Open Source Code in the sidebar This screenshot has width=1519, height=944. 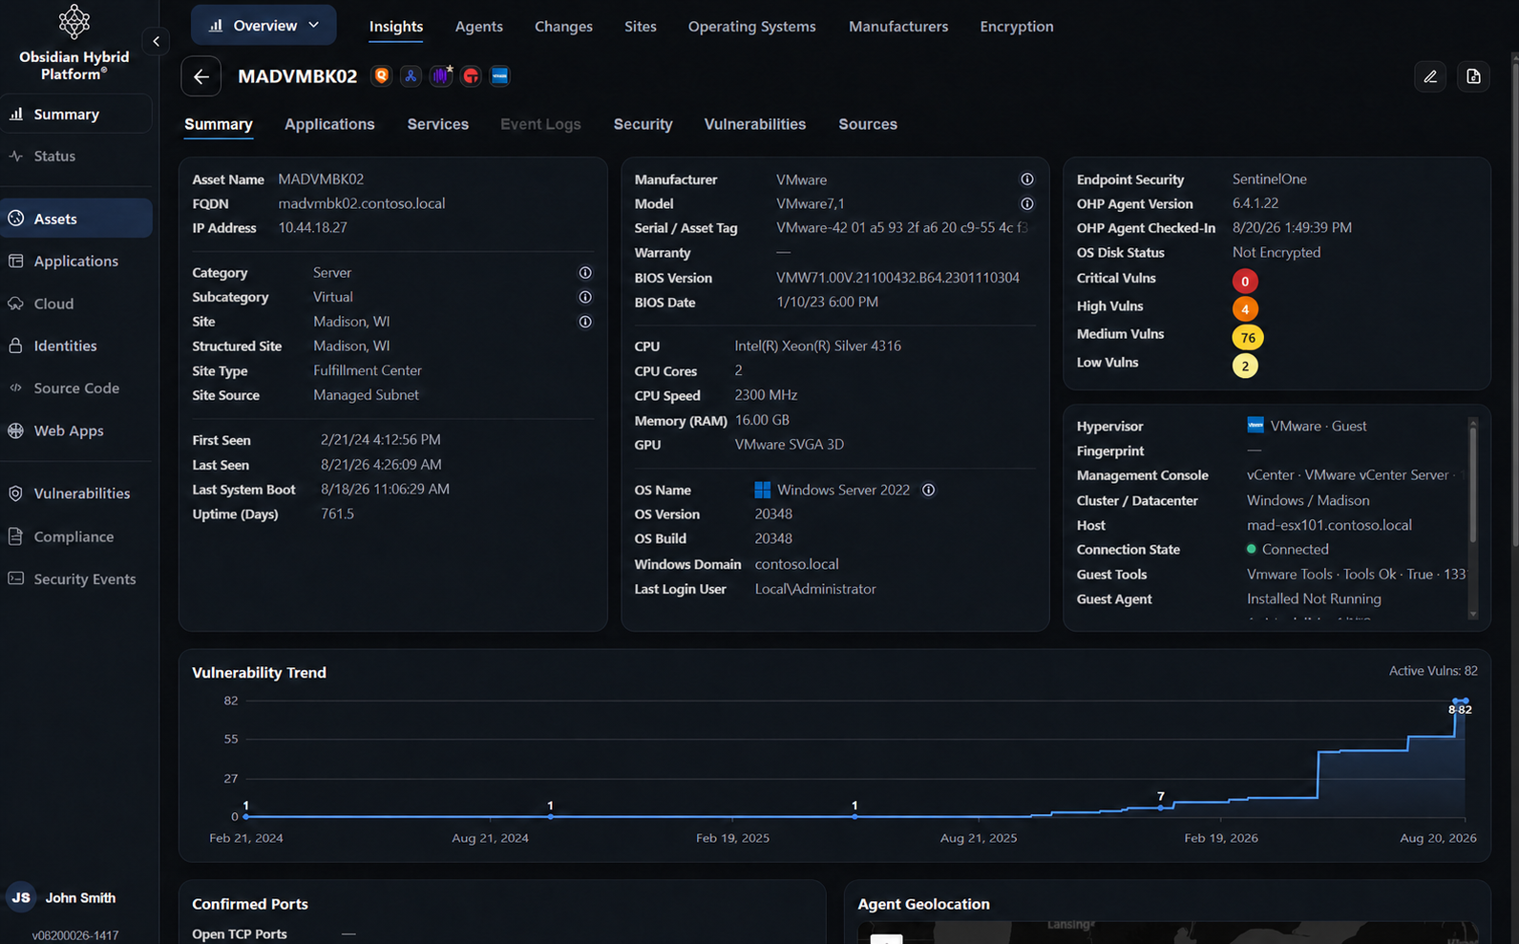pos(76,388)
